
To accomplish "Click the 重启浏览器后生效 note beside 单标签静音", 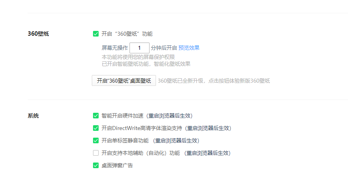I will 177,140.
